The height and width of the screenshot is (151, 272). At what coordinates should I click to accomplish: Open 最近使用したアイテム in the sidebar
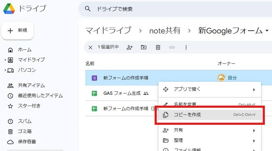click(35, 96)
